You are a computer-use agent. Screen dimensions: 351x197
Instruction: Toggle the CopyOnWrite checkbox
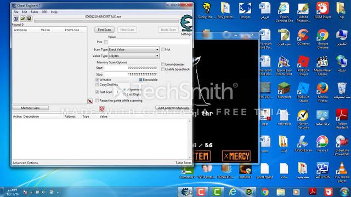(97, 85)
